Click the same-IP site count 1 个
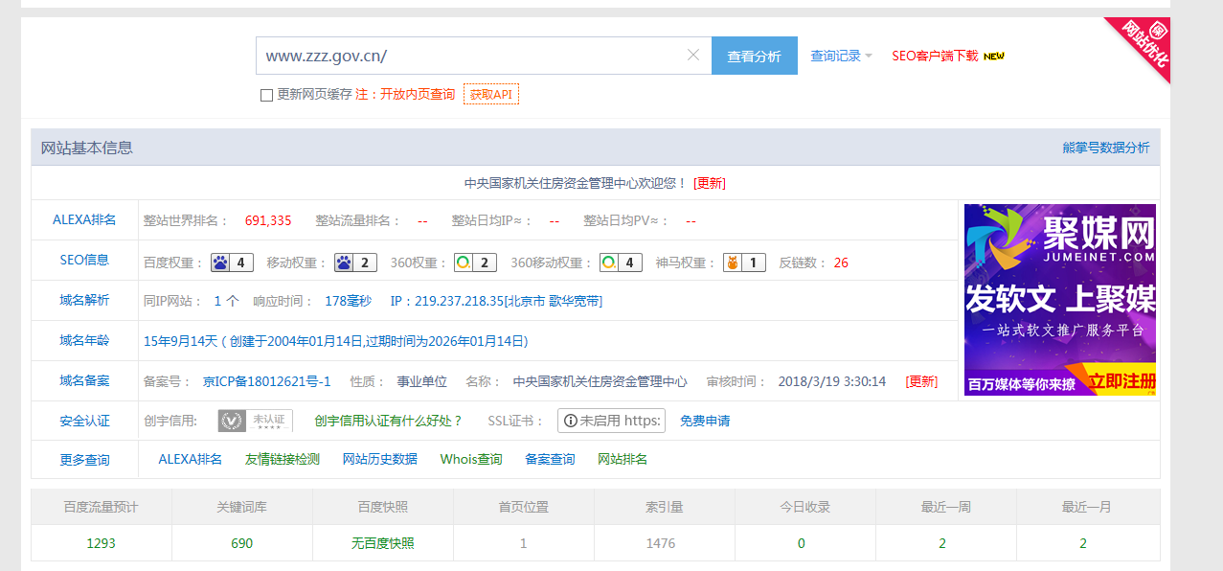The width and height of the screenshot is (1223, 571). tap(226, 301)
